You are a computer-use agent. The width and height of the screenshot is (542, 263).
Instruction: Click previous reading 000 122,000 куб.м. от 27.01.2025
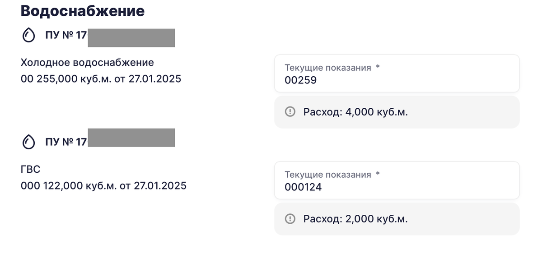pos(103,186)
